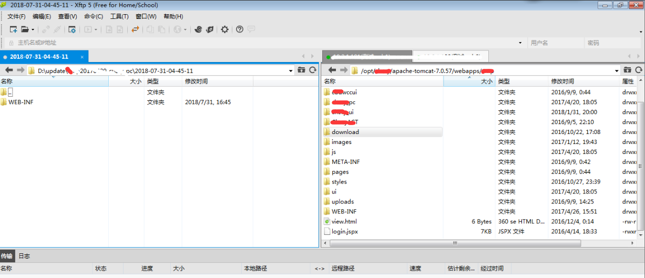Click the 用户名 input field
Screen dimensions: 645x278
[x=555, y=43]
